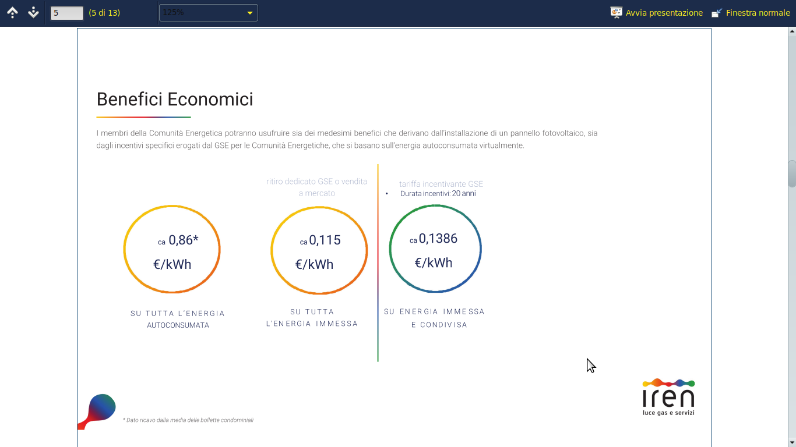Click the Durata incentivi: 20 anni text
Image resolution: width=796 pixels, height=447 pixels.
pos(438,194)
